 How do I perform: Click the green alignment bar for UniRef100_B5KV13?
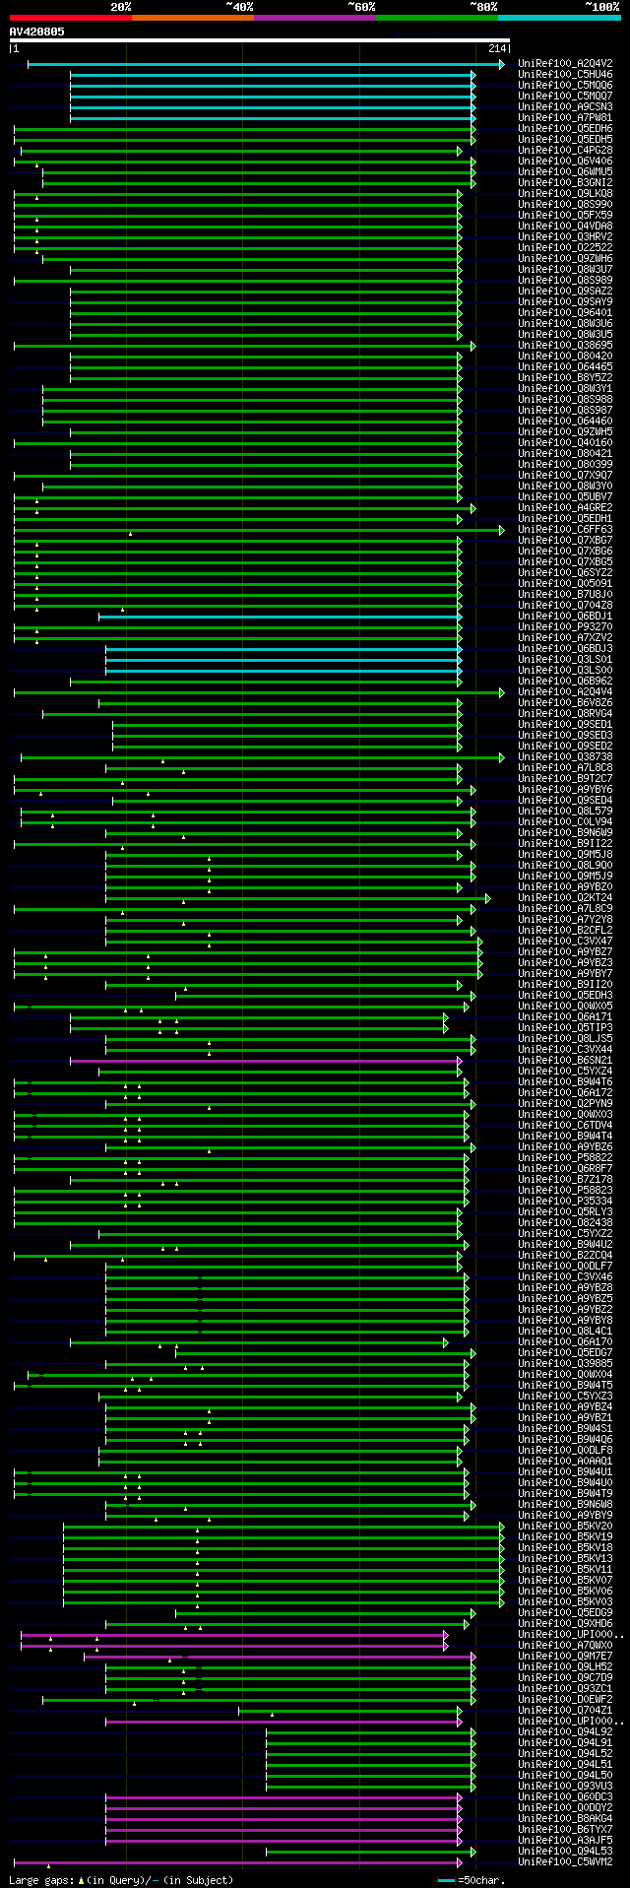tap(283, 1558)
